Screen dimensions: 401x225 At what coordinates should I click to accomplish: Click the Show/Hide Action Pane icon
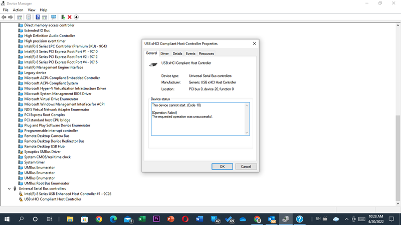click(x=45, y=17)
